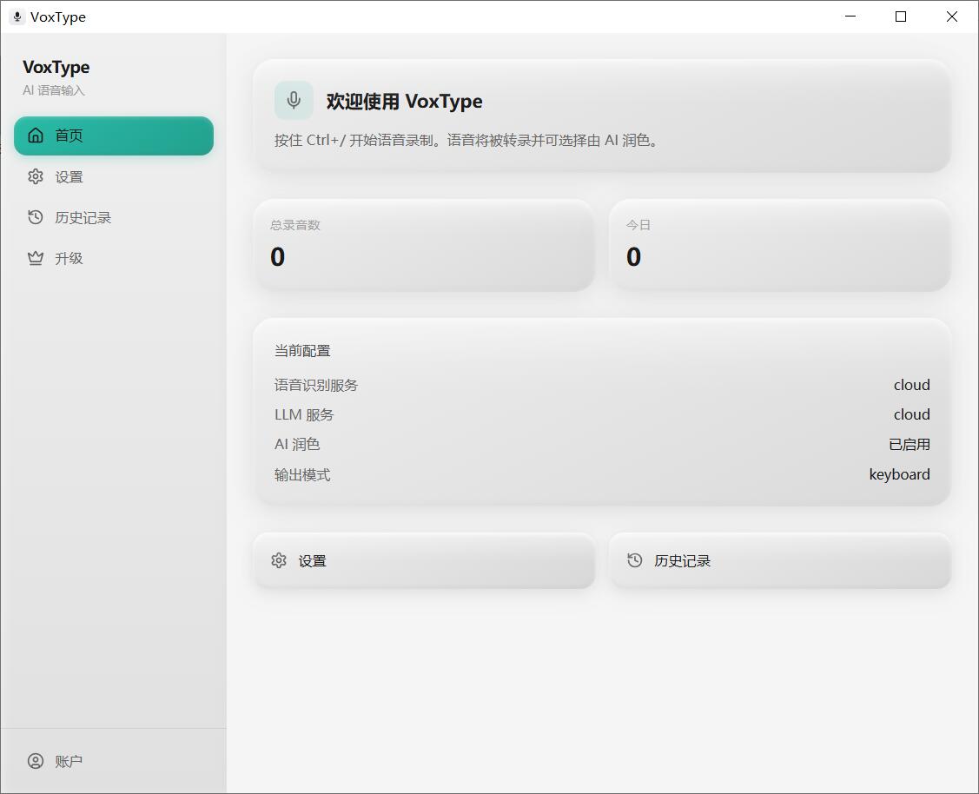Close the VoxType window
979x794 pixels.
pos(951,17)
